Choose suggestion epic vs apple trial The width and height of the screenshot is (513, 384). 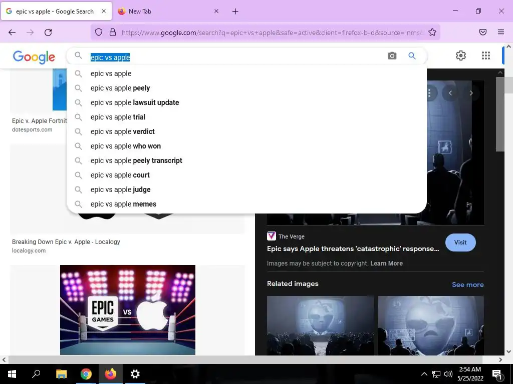coord(246,117)
